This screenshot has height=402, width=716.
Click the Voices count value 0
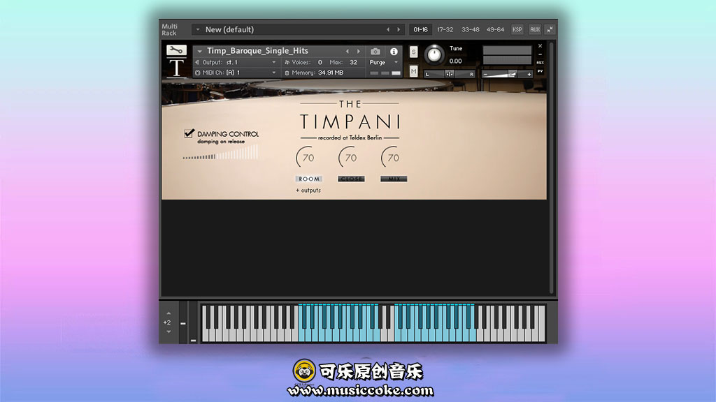coord(320,62)
